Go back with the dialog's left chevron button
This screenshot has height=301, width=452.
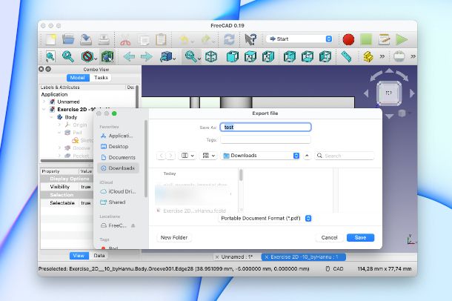point(161,156)
